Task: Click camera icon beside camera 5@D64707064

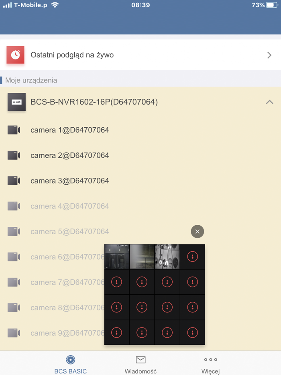Action: click(14, 232)
